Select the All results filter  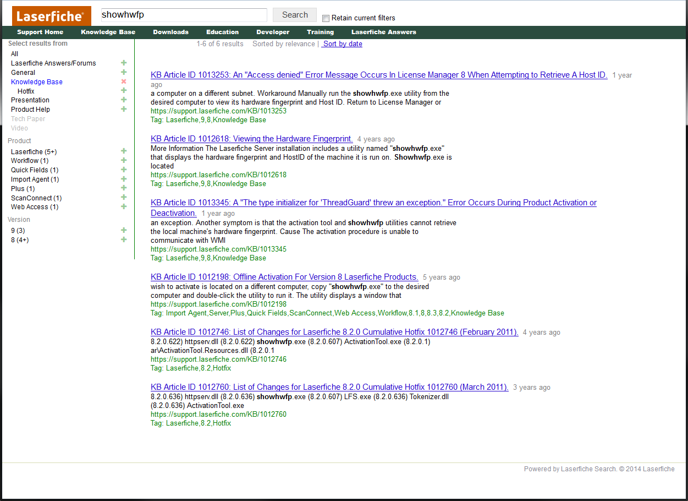pyautogui.click(x=14, y=54)
